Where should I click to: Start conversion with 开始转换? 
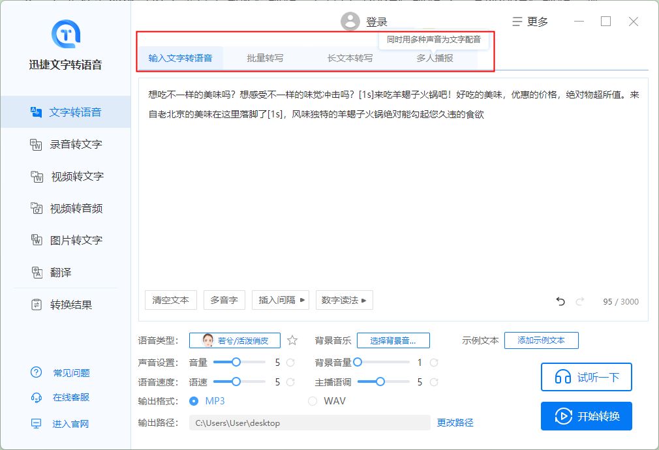click(586, 415)
